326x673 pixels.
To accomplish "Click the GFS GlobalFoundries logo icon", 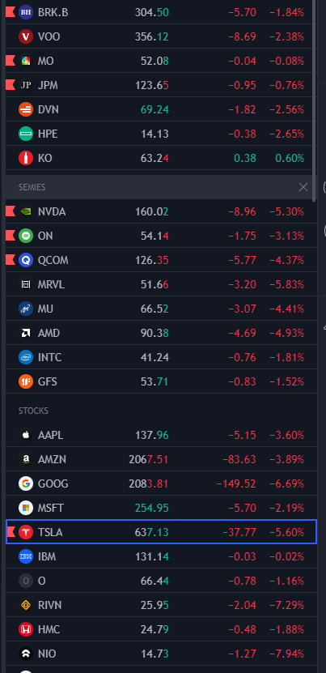I will point(26,381).
